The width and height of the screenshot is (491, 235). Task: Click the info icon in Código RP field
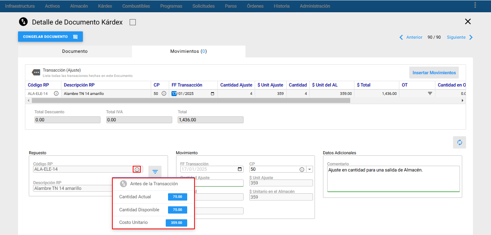click(137, 169)
